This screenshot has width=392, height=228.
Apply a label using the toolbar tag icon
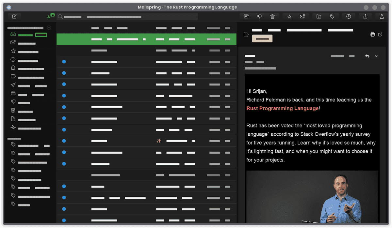pyautogui.click(x=332, y=17)
